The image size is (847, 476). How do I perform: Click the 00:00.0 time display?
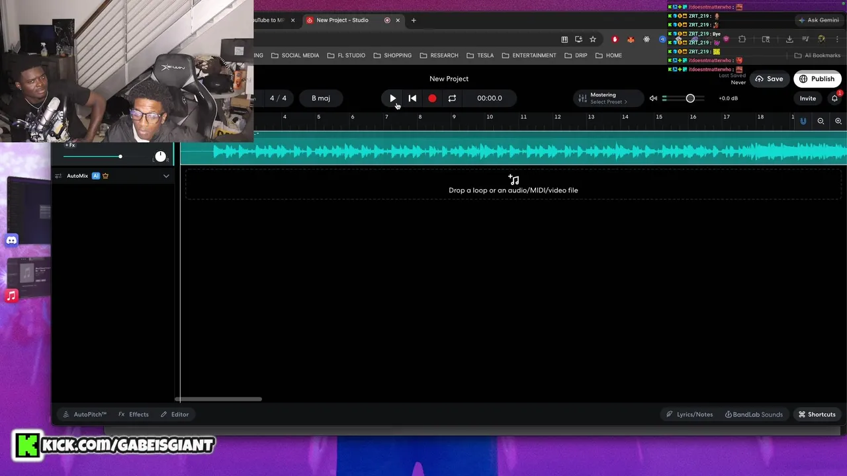(x=490, y=98)
